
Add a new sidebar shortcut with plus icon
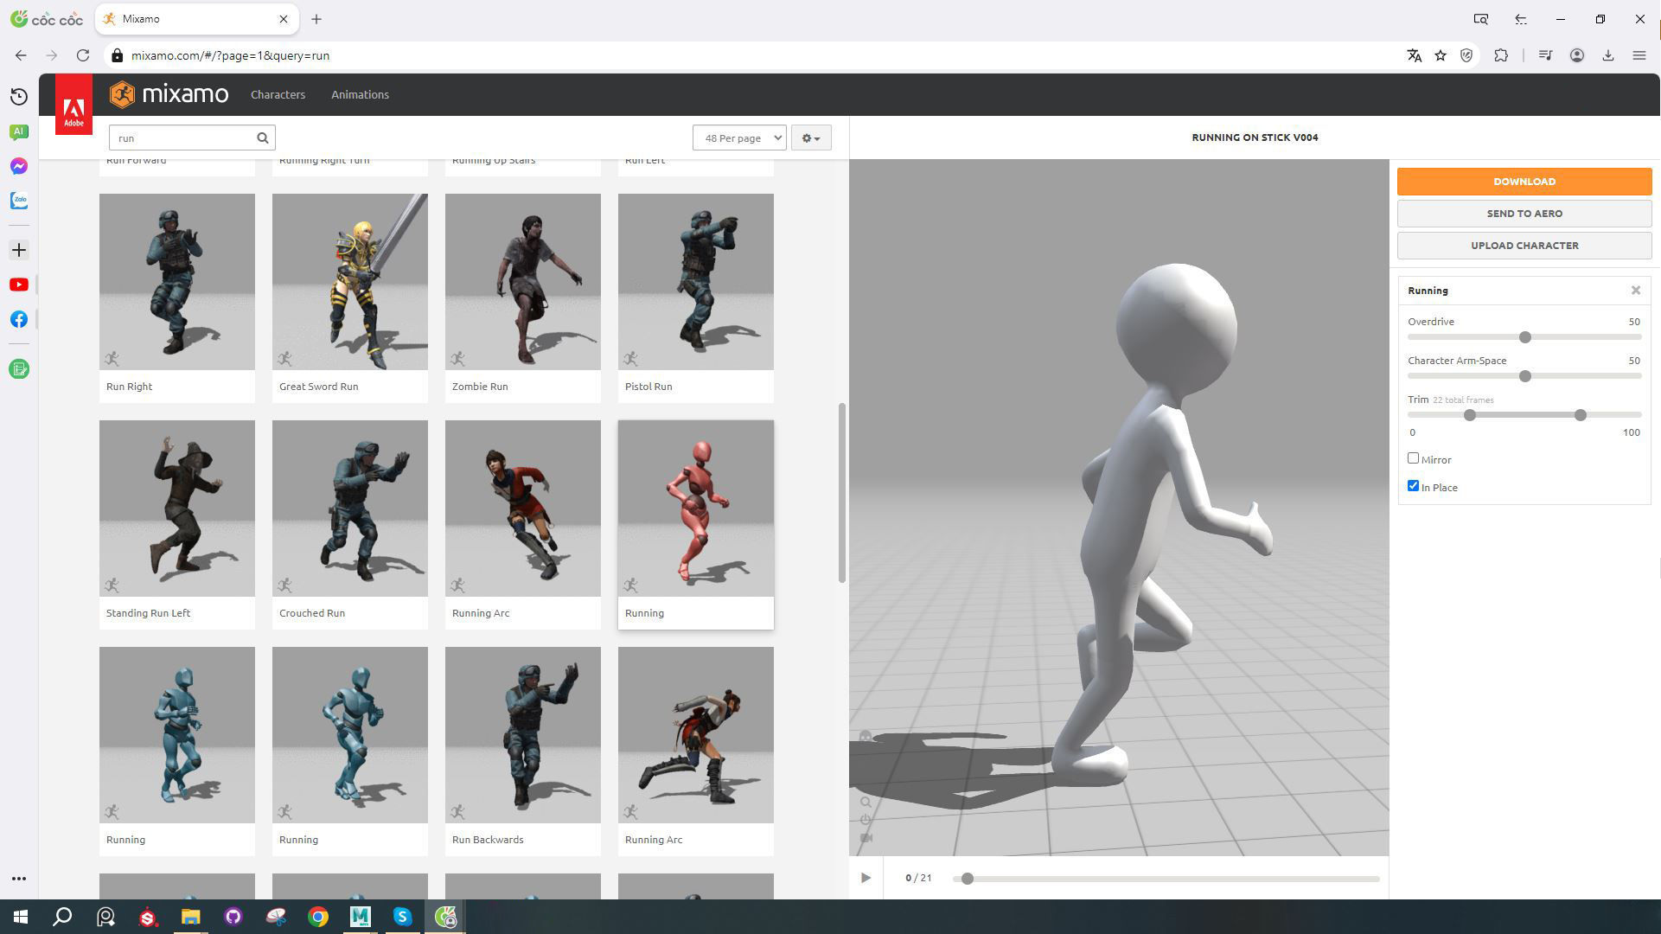click(19, 250)
